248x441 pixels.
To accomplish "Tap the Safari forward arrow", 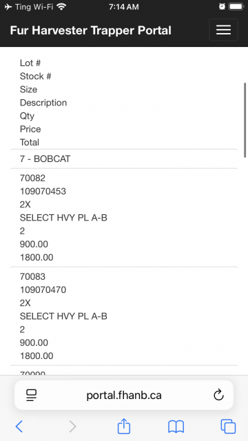I will coord(72,427).
